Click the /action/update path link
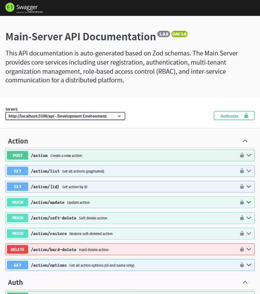Image resolution: width=260 pixels, height=294 pixels. click(x=48, y=203)
